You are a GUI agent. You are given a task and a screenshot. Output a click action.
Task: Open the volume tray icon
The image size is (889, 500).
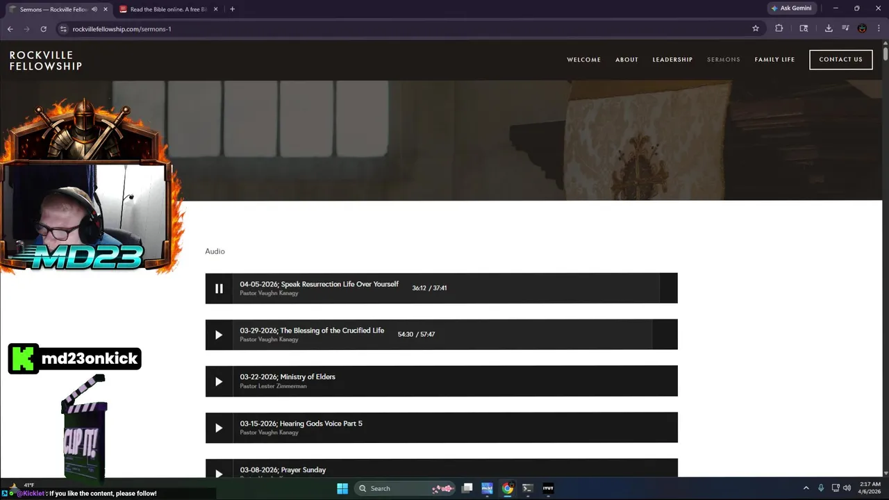[x=847, y=488]
